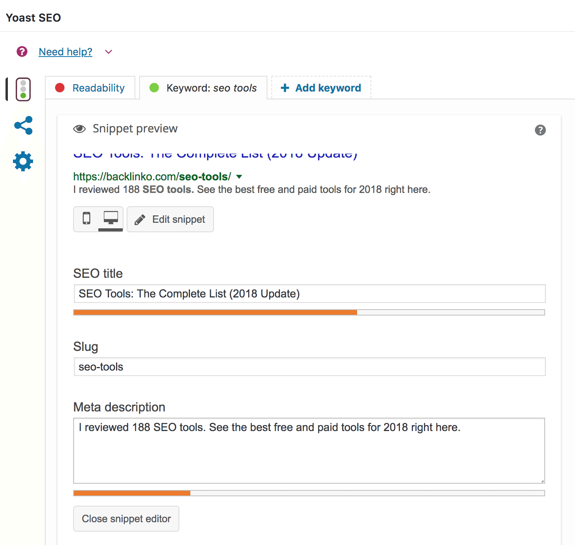Focus the Slug input field

pyautogui.click(x=310, y=367)
